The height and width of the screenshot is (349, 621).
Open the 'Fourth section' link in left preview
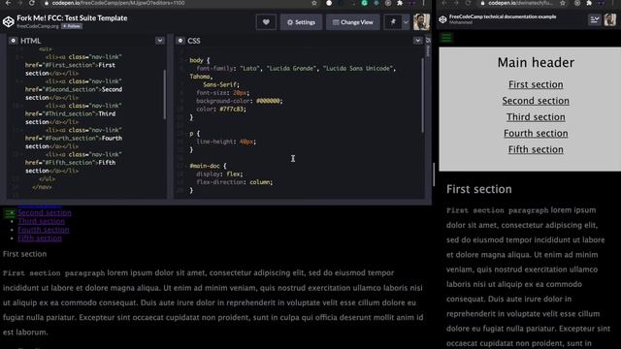44,230
